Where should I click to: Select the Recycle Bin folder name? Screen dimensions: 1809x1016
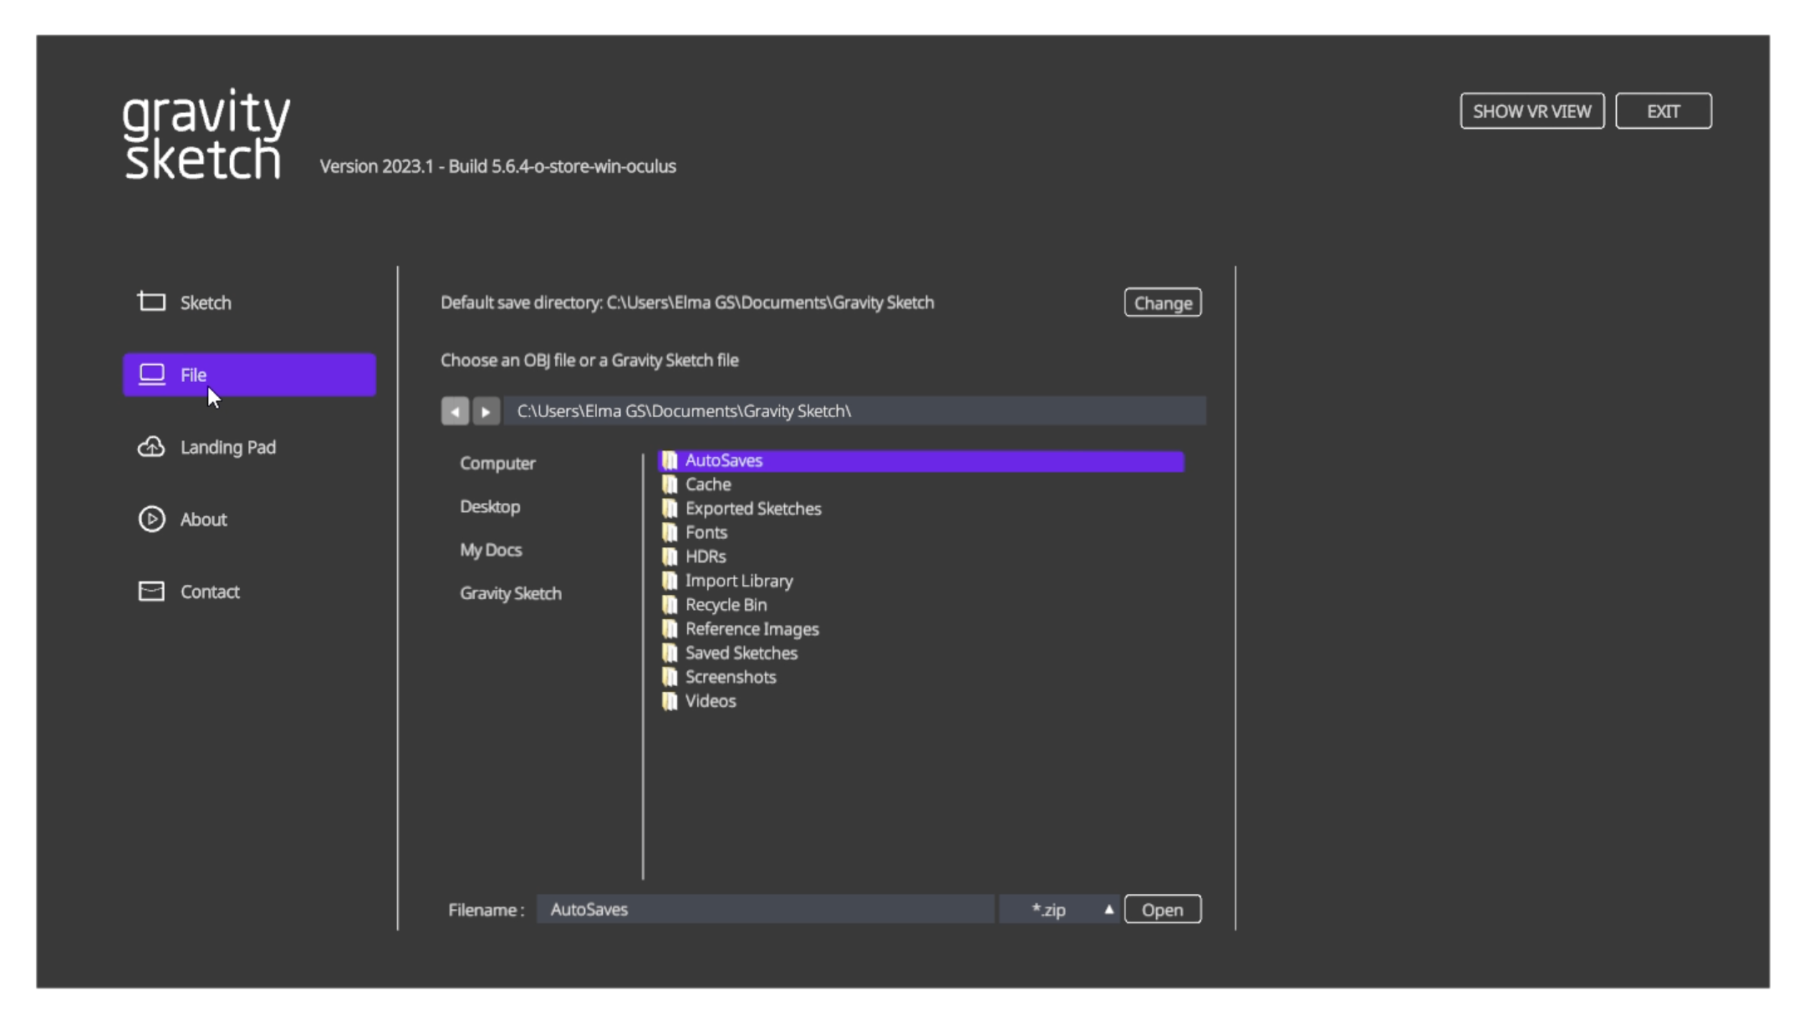coord(726,605)
